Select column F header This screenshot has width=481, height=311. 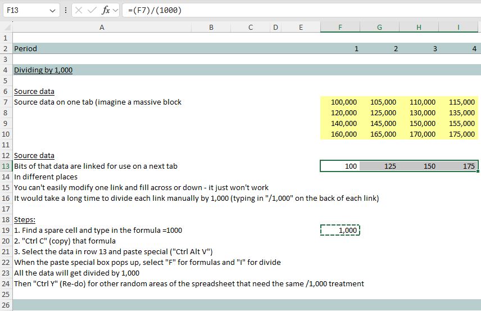point(340,27)
